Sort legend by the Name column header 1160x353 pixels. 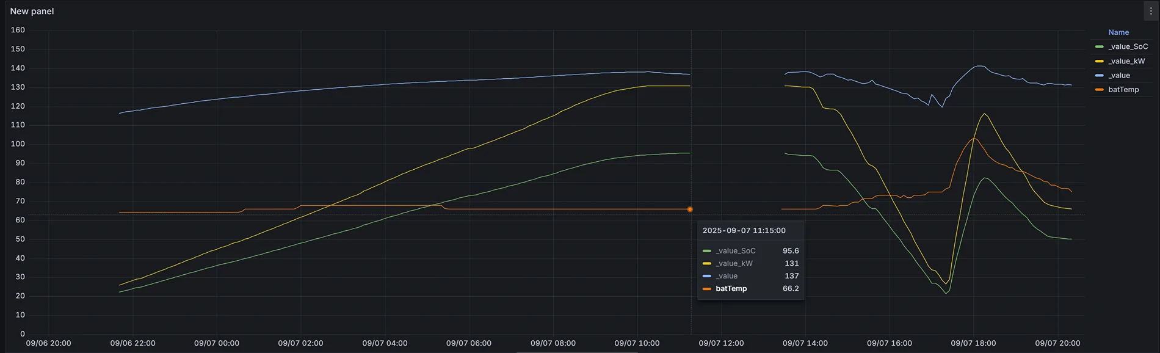pyautogui.click(x=1118, y=32)
